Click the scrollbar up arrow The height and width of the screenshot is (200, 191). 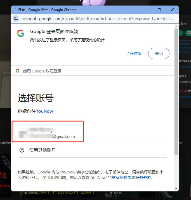[x=176, y=26]
